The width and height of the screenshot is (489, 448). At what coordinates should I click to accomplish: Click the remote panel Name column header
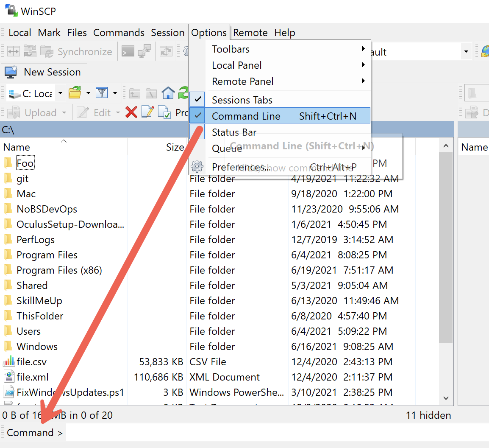(474, 147)
